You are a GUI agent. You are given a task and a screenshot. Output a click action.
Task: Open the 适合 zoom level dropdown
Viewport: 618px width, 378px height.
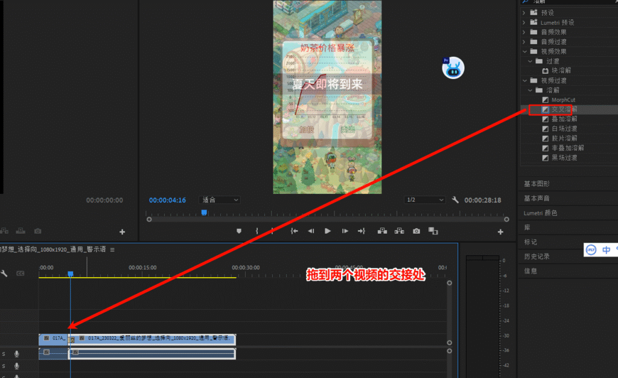220,200
